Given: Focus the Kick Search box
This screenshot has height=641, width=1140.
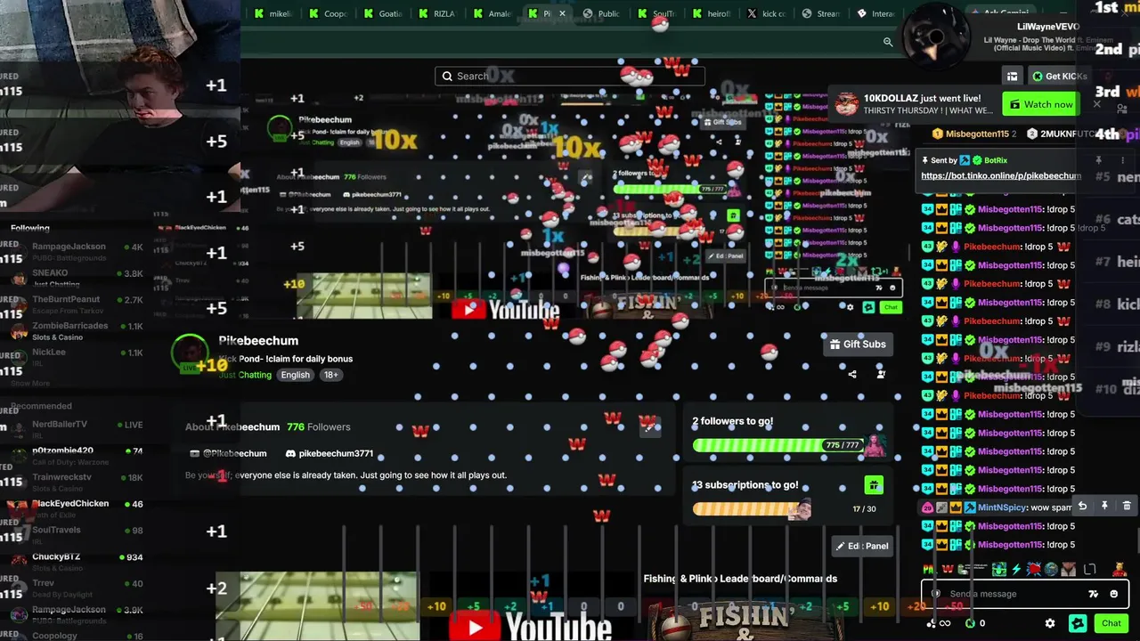Looking at the screenshot, I should coord(570,76).
